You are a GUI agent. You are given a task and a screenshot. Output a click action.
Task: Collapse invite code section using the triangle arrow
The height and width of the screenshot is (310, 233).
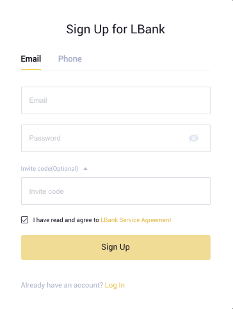[85, 169]
